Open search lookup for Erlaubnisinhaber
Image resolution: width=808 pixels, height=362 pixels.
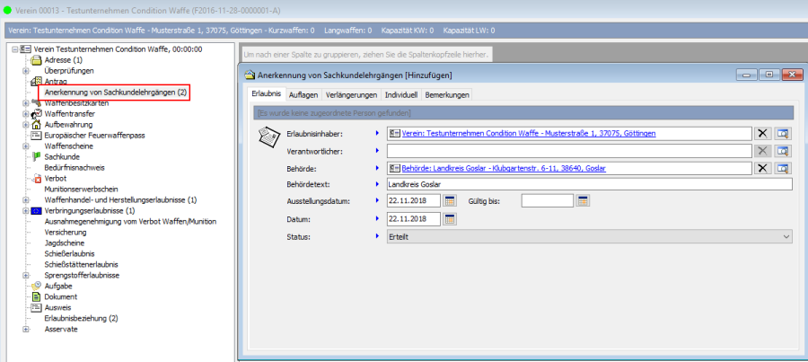(784, 133)
